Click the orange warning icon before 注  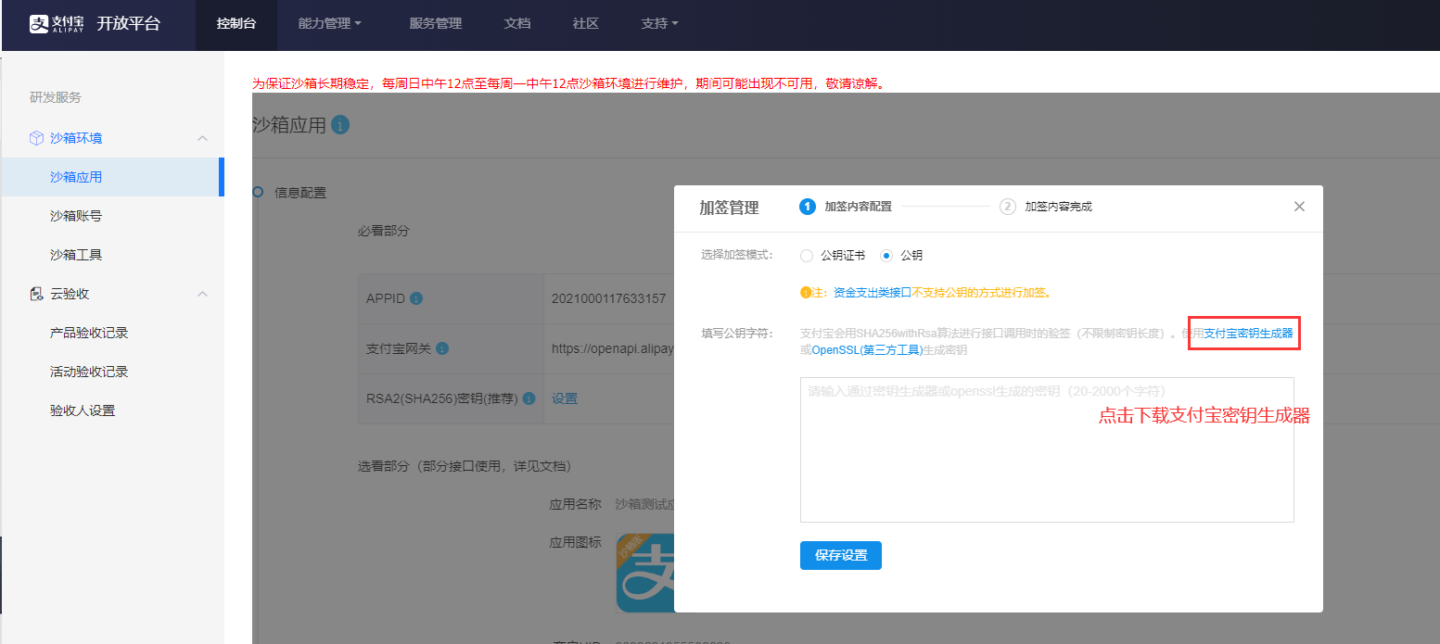pos(806,293)
